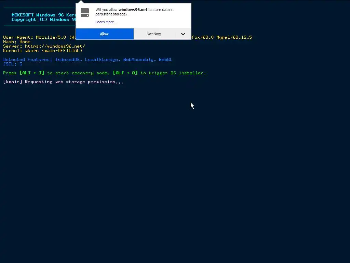The height and width of the screenshot is (263, 350).
Task: Click the 'Hash: None' text
Action: click(17, 42)
